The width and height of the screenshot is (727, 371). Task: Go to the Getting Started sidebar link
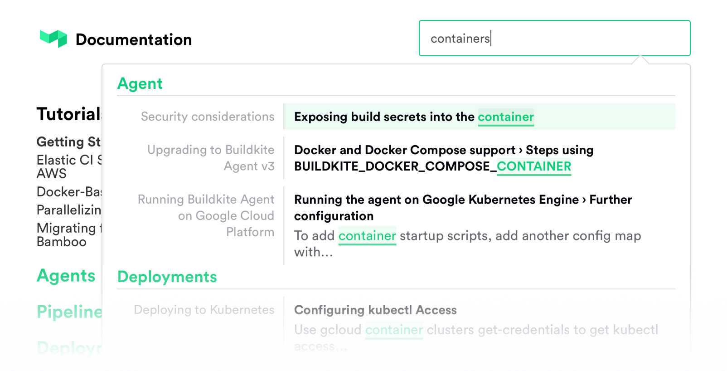(68, 142)
